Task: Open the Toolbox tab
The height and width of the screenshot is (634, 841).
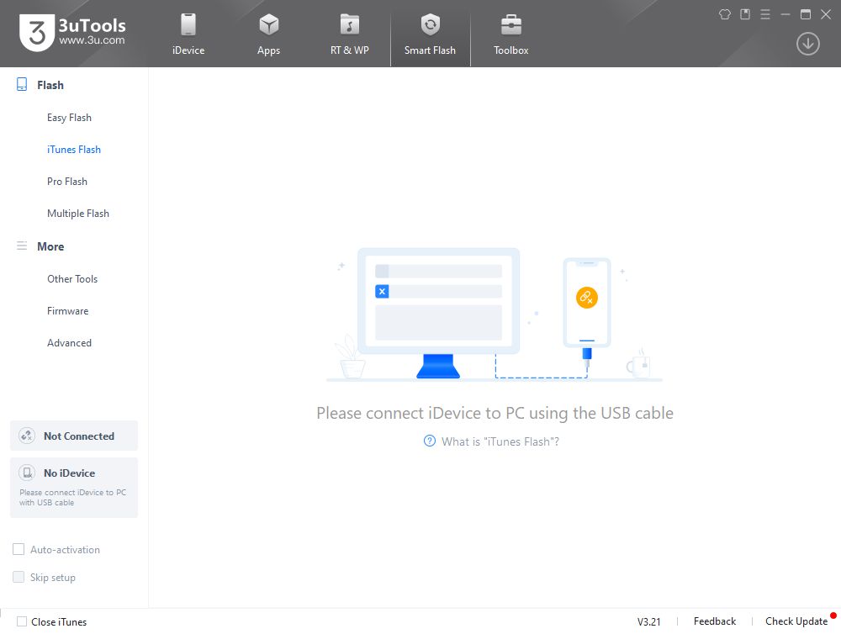Action: point(510,34)
